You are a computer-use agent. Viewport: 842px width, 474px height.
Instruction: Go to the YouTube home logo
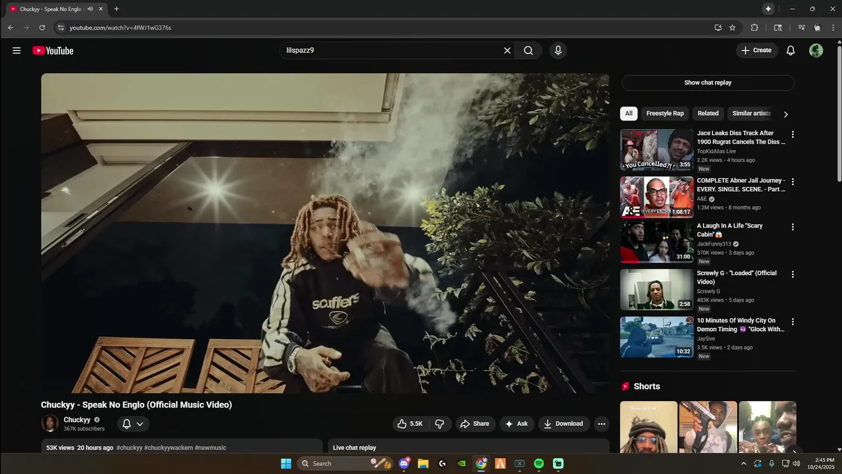pyautogui.click(x=53, y=51)
